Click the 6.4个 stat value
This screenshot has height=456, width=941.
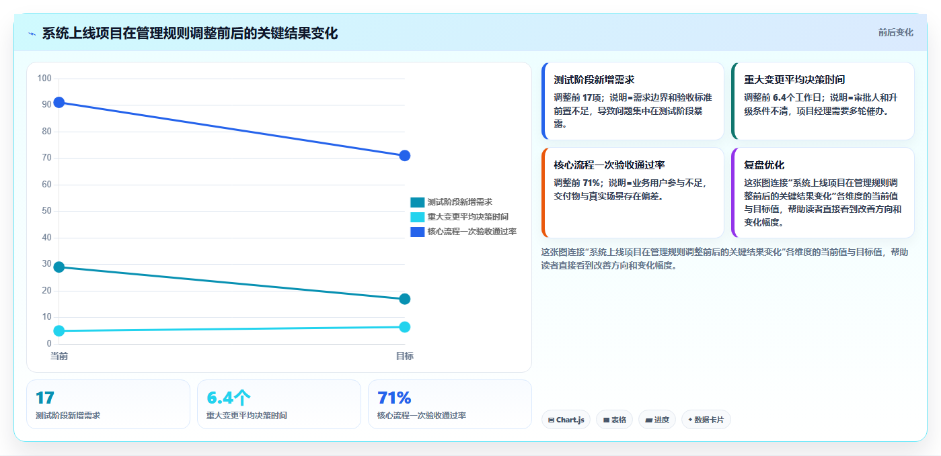click(x=229, y=398)
